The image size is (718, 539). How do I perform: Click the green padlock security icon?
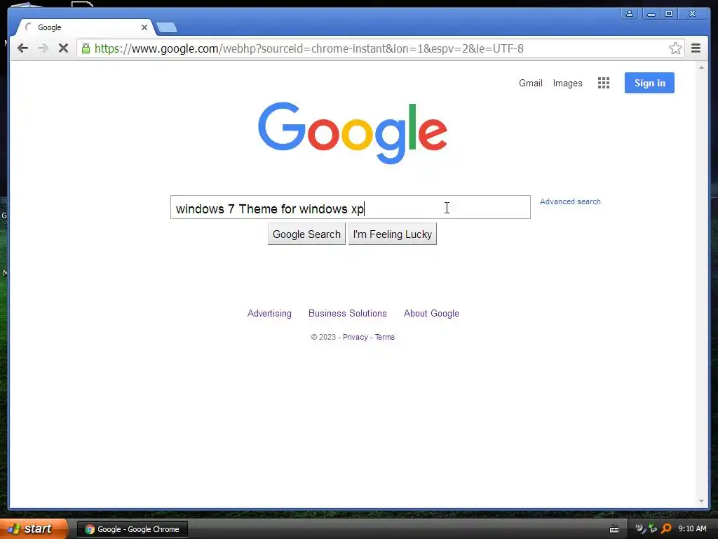86,48
